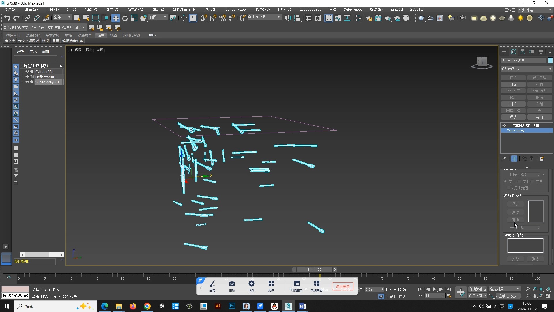
Task: Switch to the 填充 ribbon tab
Action: pyautogui.click(x=101, y=35)
